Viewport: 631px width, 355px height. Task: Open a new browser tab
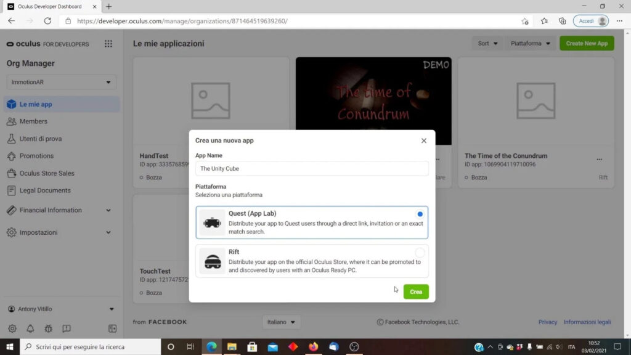click(x=108, y=6)
